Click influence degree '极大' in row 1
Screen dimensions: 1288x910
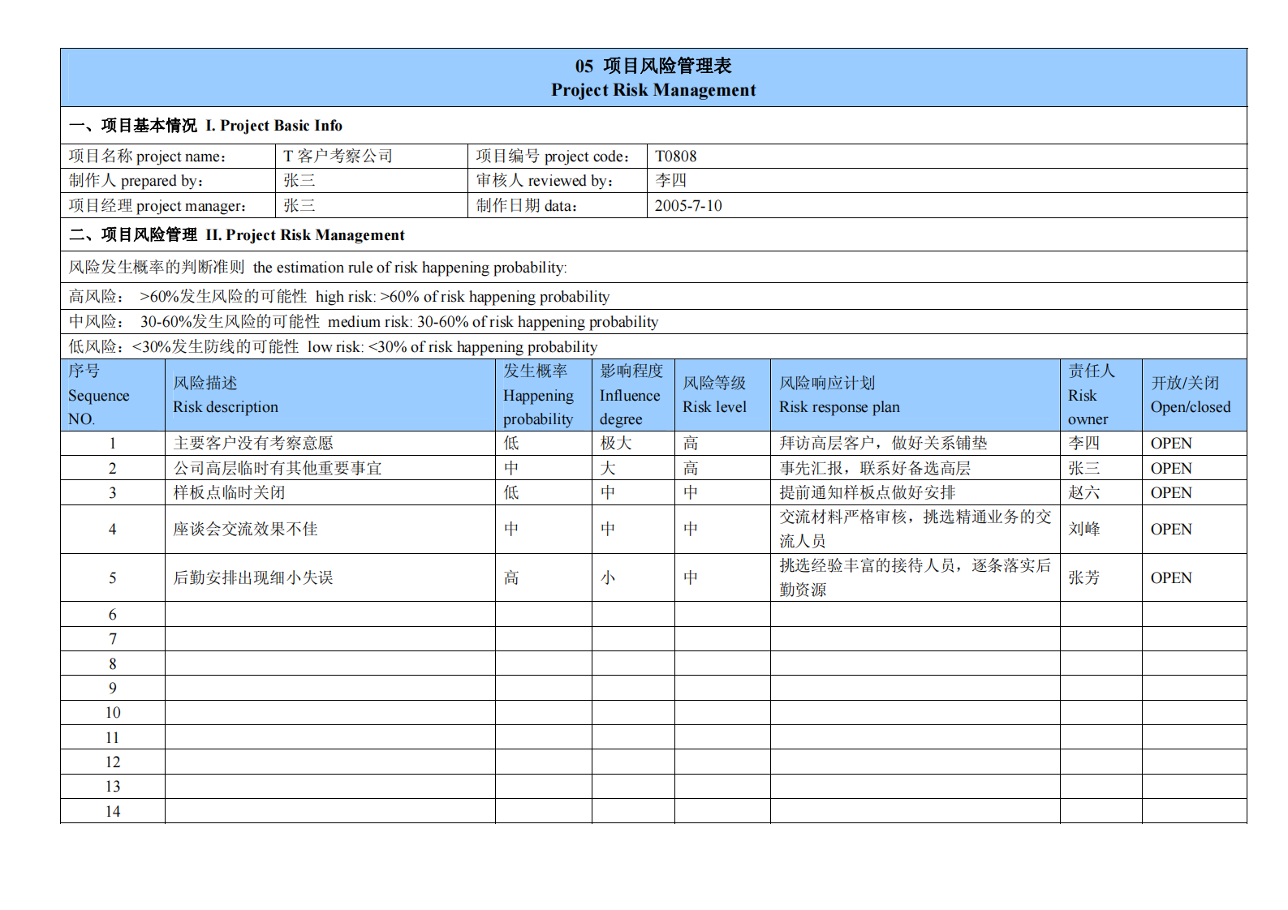point(615,444)
